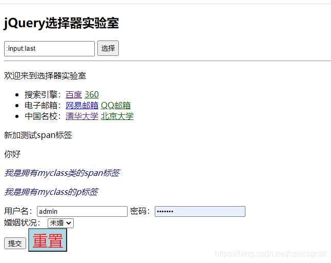Focus the 密码 password field

tap(200, 211)
